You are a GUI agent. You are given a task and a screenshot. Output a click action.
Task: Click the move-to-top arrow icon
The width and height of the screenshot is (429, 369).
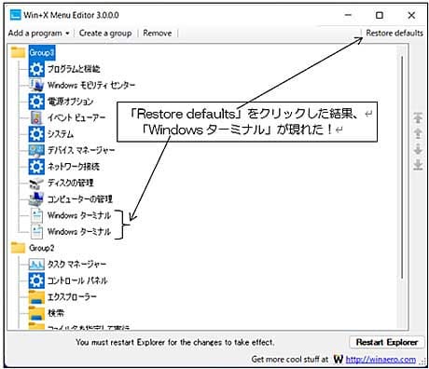coord(418,117)
